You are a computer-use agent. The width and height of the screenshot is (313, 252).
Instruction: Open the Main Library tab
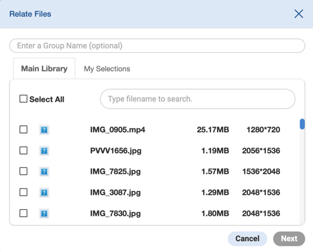44,69
